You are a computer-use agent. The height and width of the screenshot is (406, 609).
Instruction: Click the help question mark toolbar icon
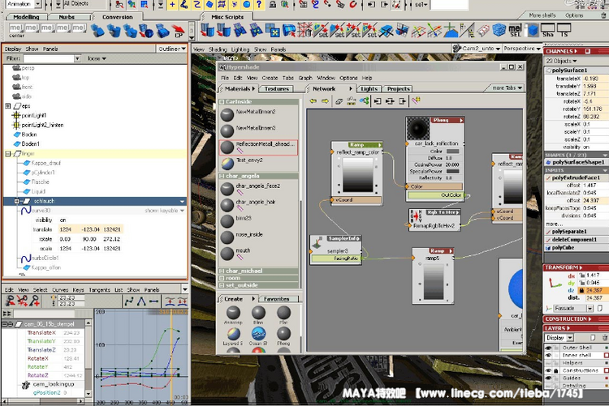pos(259,5)
